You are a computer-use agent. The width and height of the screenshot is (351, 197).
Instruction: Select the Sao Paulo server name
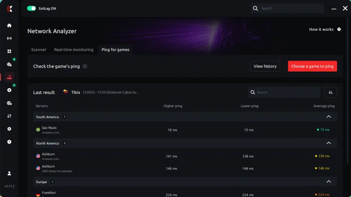[49, 127]
